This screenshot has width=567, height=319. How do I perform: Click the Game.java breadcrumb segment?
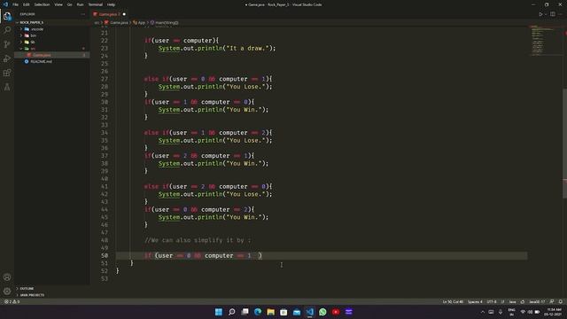116,22
